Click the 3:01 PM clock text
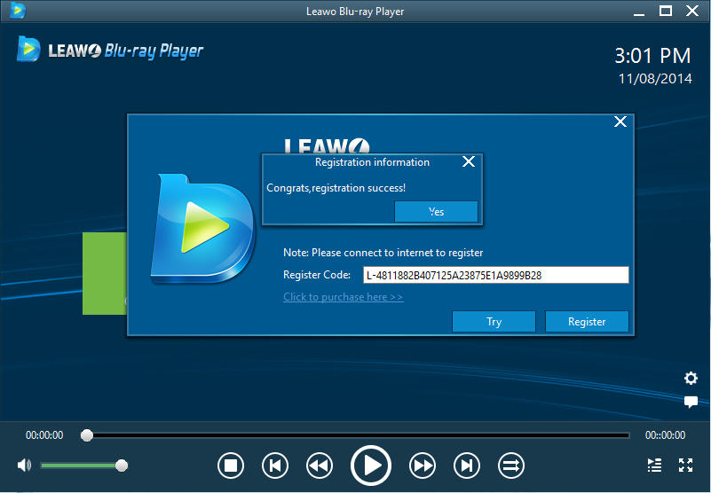This screenshot has height=493, width=711. click(652, 56)
